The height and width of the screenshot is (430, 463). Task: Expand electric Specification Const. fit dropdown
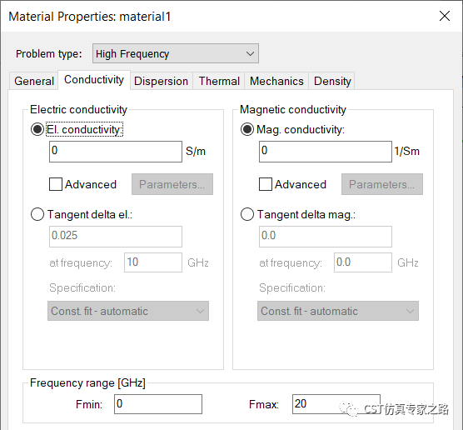(128, 311)
